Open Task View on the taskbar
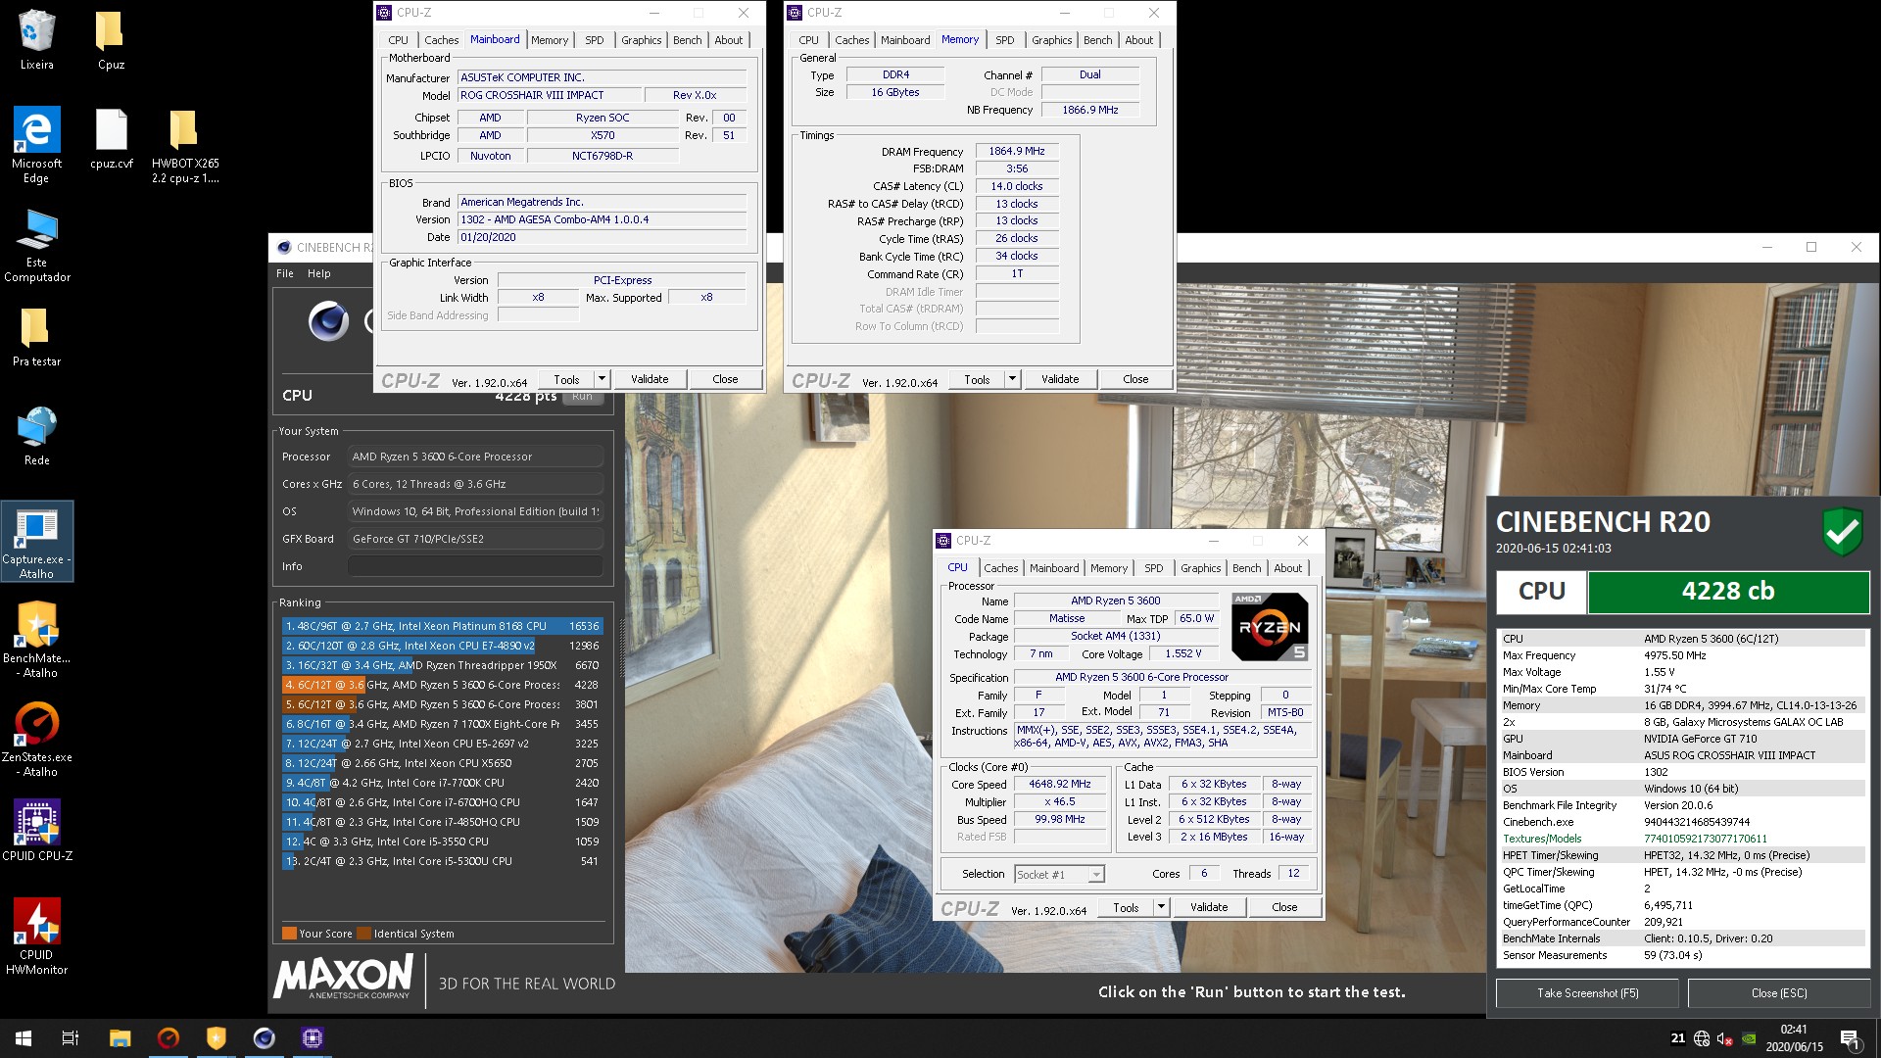Image resolution: width=1881 pixels, height=1058 pixels. [71, 1038]
